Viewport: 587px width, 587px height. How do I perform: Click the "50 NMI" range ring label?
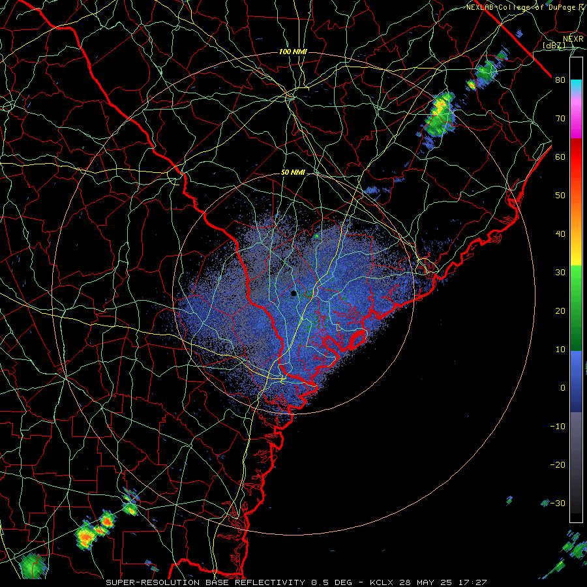coord(293,173)
